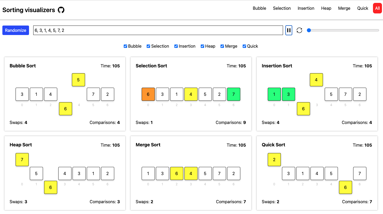The image size is (383, 214).
Task: Uncheck the Insertion checkbox
Action: [x=176, y=46]
